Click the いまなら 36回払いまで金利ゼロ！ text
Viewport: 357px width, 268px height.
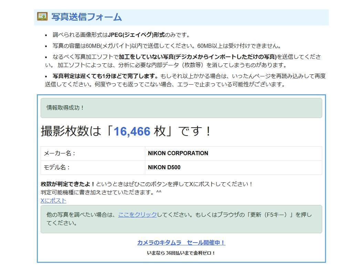[181, 253]
